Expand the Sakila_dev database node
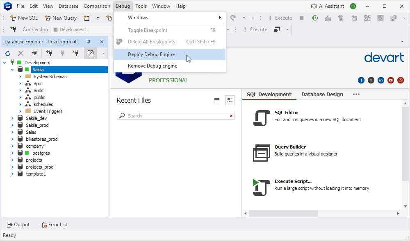410x241 pixels. coord(12,118)
